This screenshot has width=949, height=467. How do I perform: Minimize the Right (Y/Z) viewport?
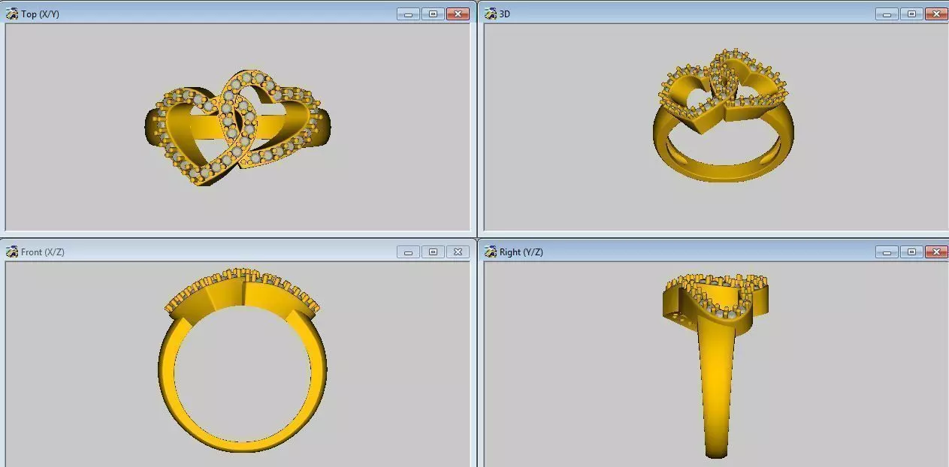click(887, 252)
